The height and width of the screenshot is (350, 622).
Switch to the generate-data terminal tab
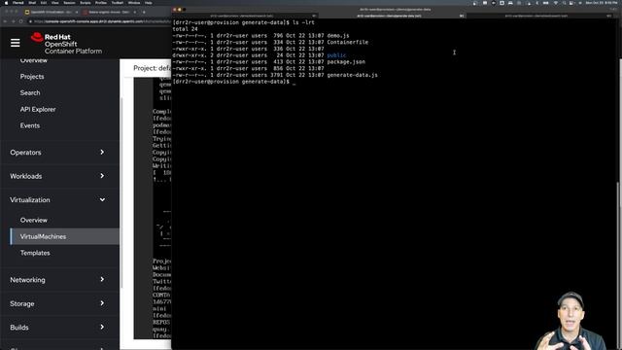click(x=392, y=16)
